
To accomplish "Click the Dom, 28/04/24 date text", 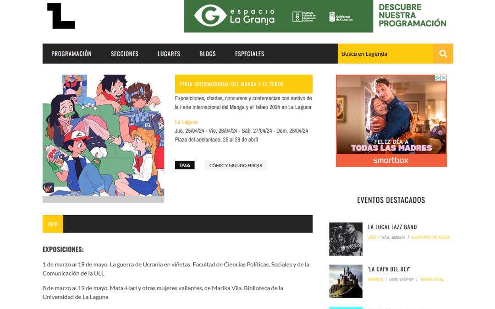I will (x=401, y=280).
